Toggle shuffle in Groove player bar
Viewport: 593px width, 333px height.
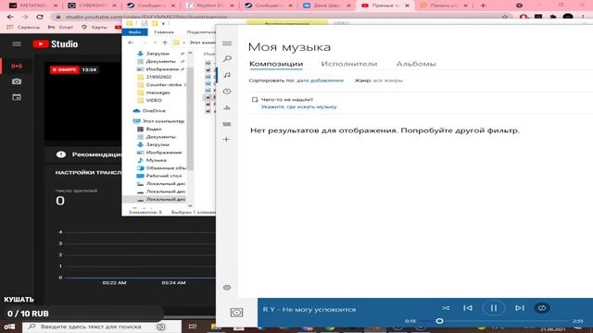coord(446,308)
